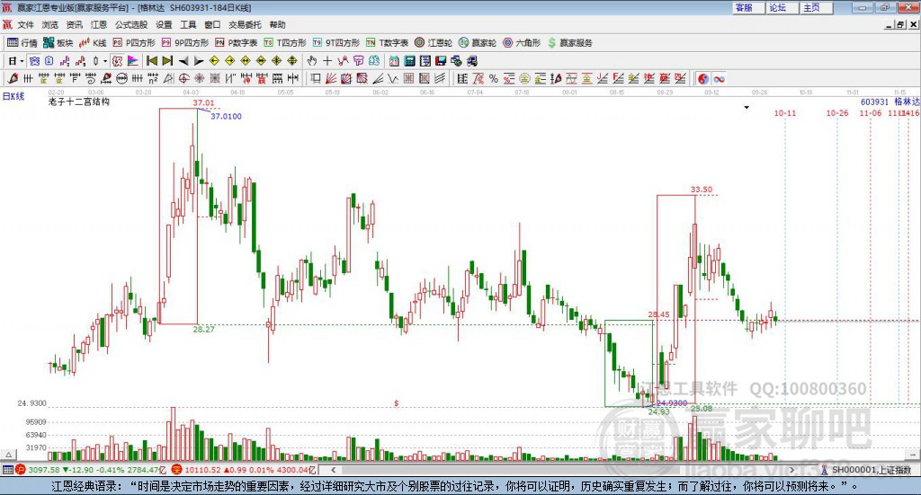Open the 工具 menu
The width and height of the screenshot is (921, 495).
tap(188, 24)
